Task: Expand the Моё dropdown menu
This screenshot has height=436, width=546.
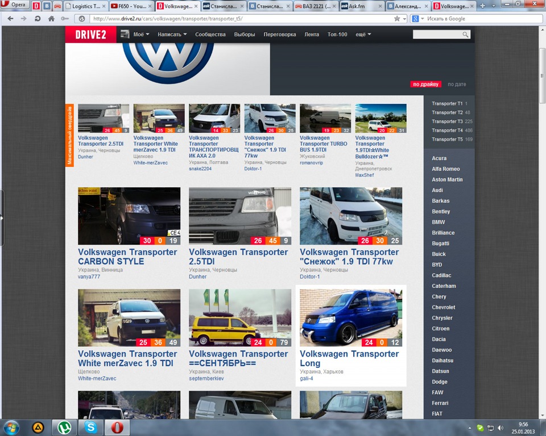Action: tap(141, 35)
